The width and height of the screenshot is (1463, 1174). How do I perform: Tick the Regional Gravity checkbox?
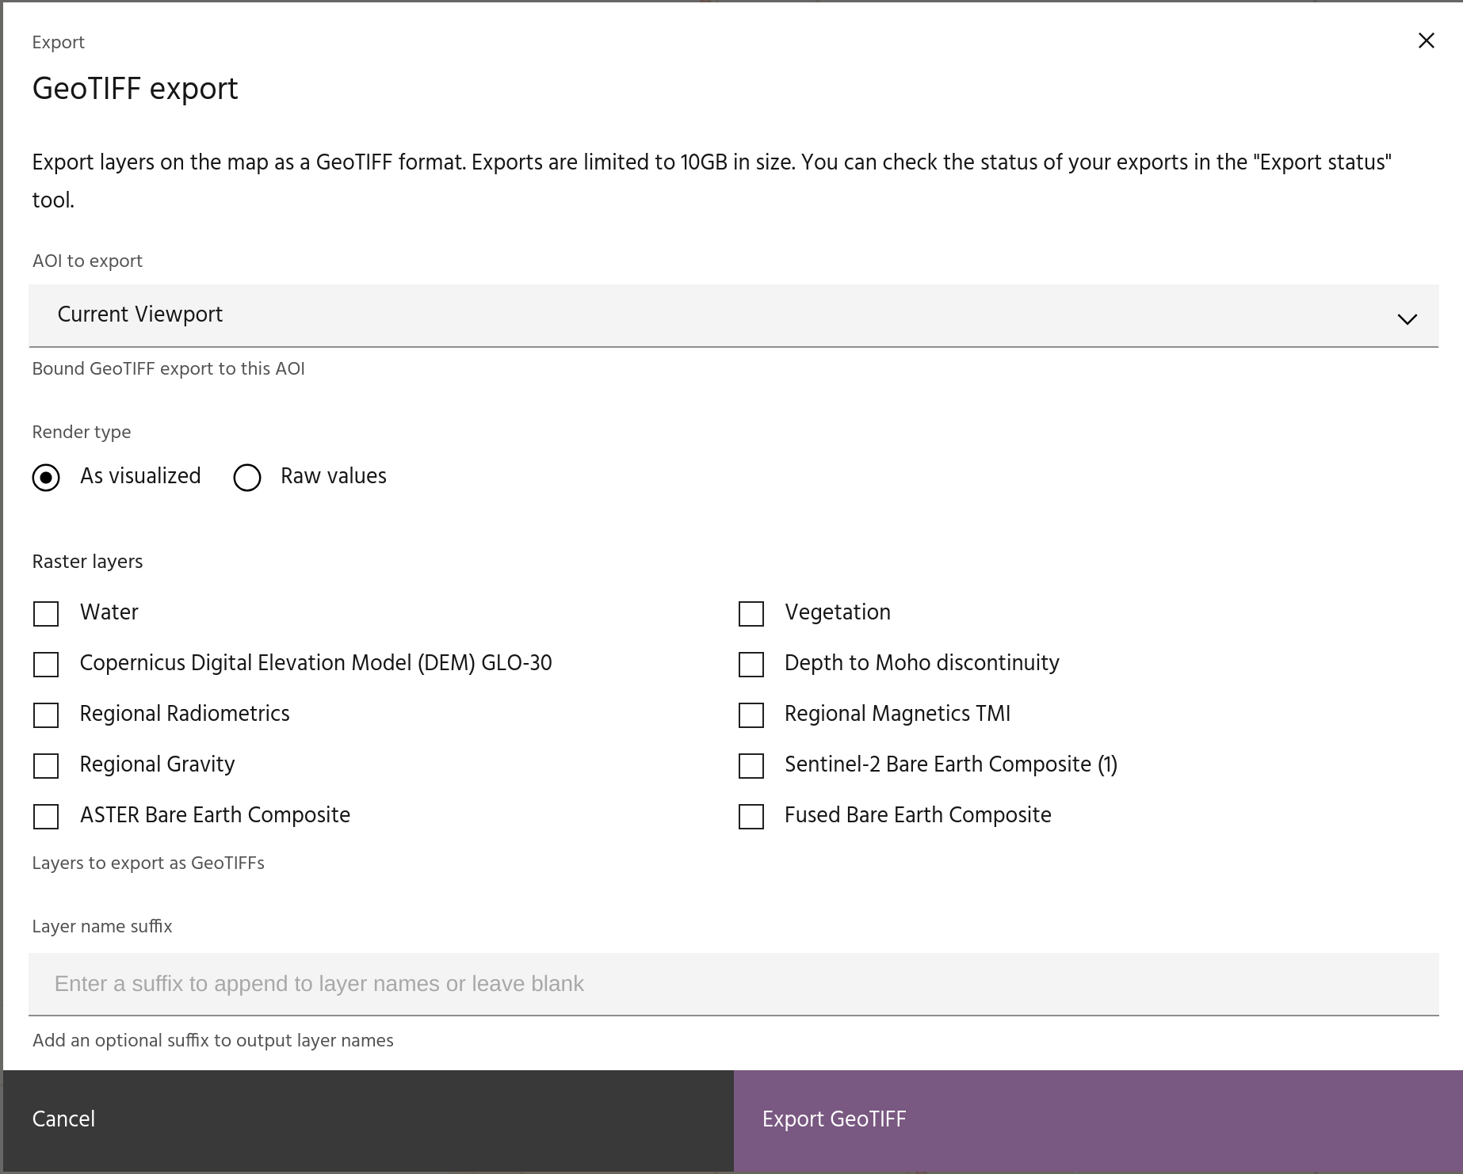[x=46, y=766]
